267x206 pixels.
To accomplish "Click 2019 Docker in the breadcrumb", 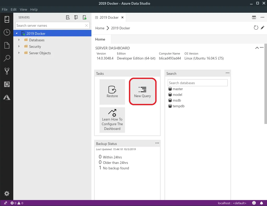I will pos(120,28).
